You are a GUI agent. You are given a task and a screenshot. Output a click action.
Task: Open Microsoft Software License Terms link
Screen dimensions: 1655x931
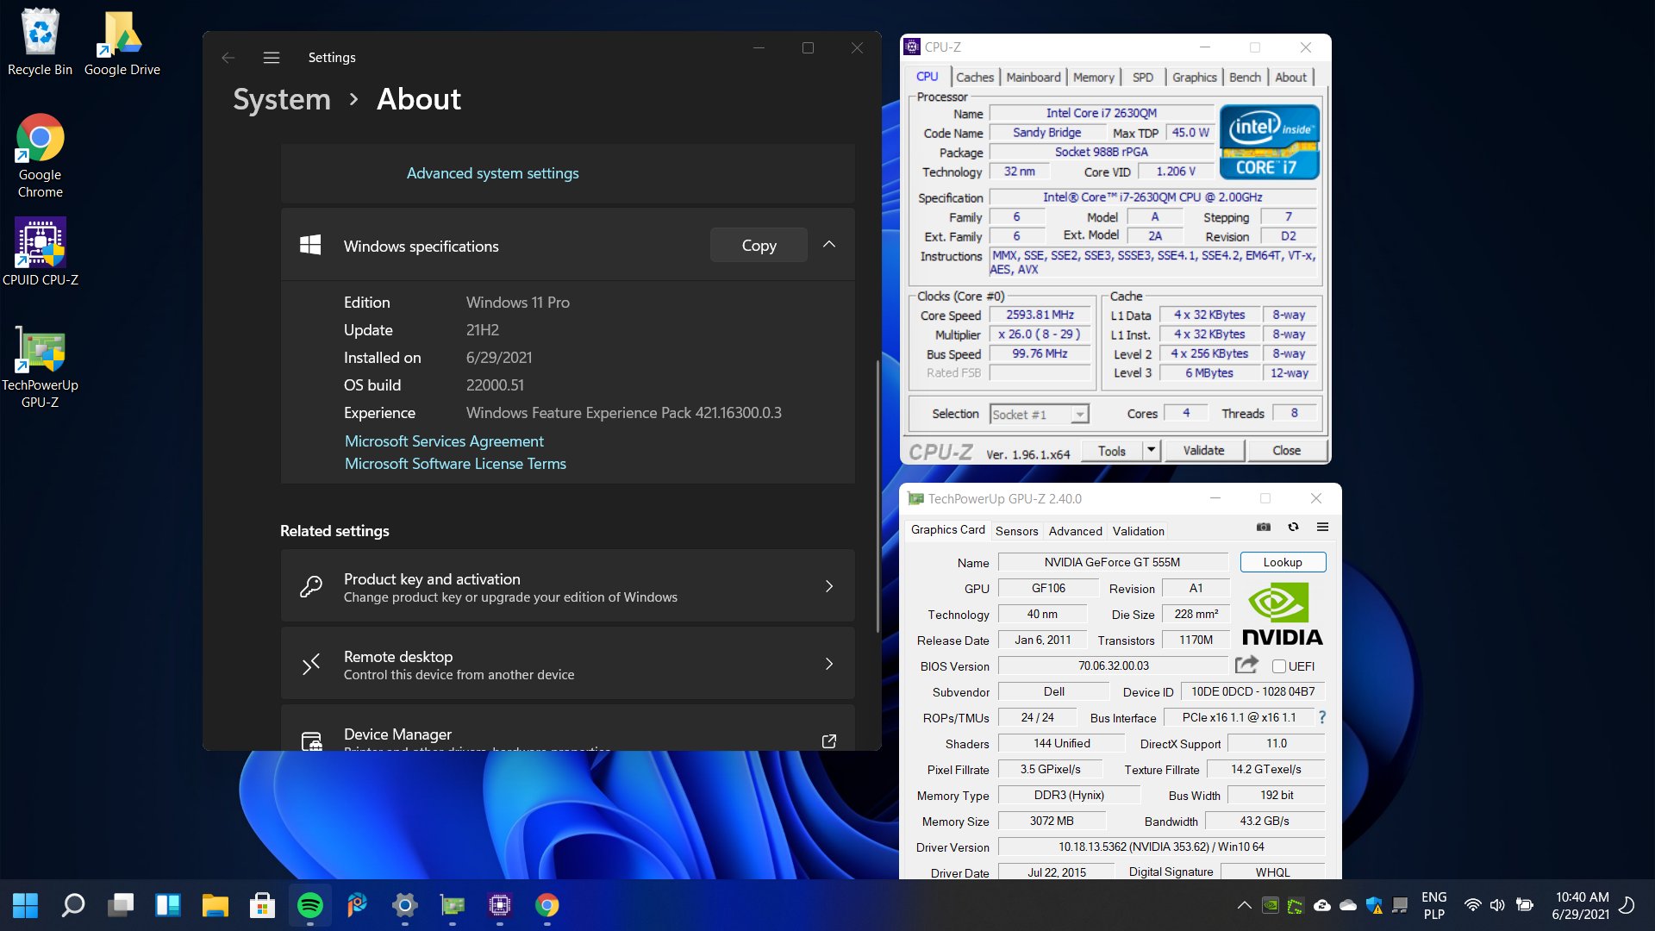pyautogui.click(x=455, y=464)
